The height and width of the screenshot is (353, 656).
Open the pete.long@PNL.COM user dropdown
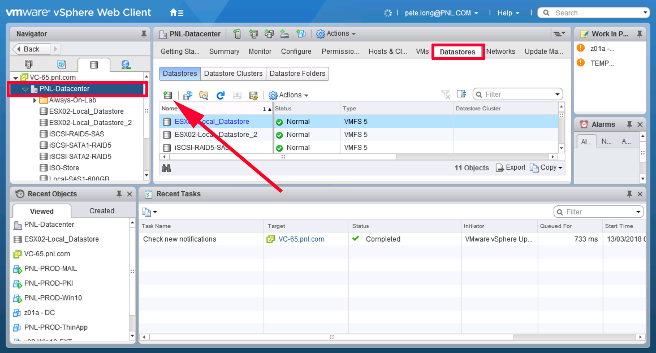click(441, 13)
